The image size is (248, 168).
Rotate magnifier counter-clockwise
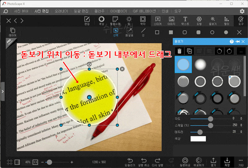[x=219, y=51]
